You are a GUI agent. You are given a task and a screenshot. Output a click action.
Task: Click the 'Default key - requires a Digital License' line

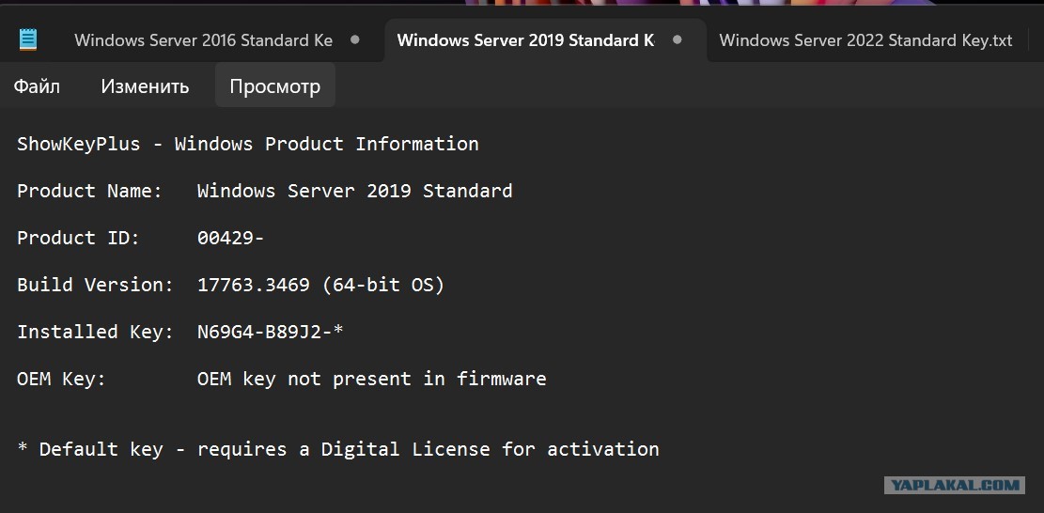click(x=337, y=449)
